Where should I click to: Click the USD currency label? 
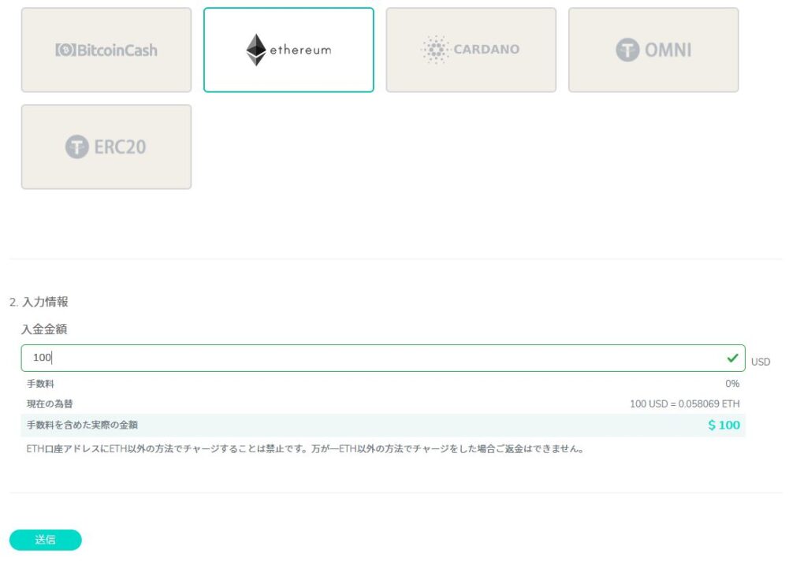[x=761, y=362]
